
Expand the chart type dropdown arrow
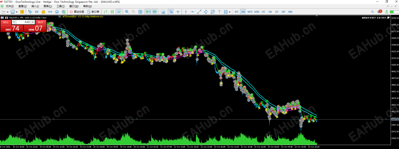tap(8, 12)
